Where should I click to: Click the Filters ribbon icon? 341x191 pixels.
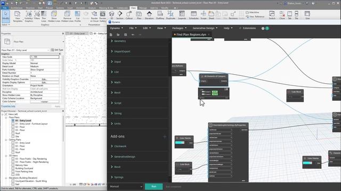37,16
